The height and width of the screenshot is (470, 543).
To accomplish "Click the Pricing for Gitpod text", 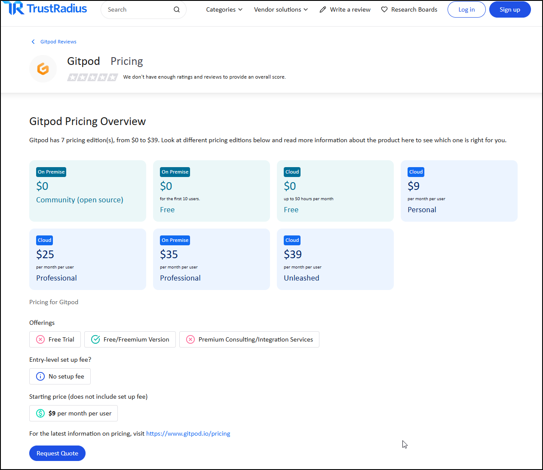I will point(54,302).
